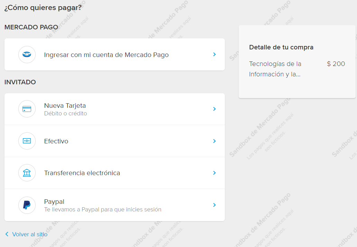Click Ingresar con mi cuenta de Mercado Pago
The image size is (357, 247).
tap(106, 55)
